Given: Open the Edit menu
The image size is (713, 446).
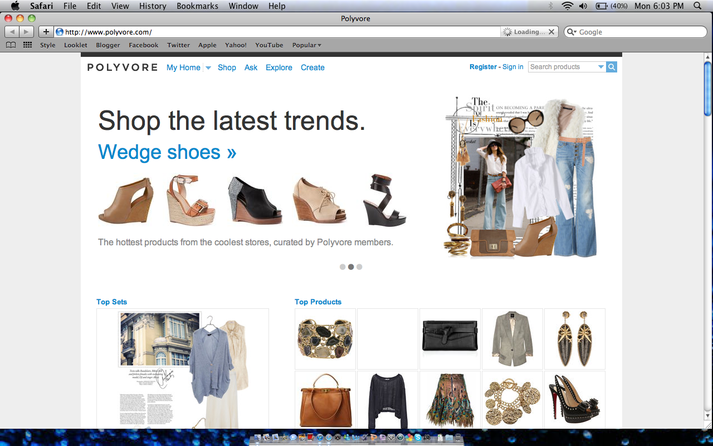Looking at the screenshot, I should click(94, 6).
